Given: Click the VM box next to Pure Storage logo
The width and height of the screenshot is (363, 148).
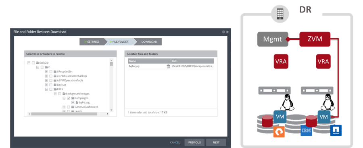Looking at the screenshot, I should 280,117.
